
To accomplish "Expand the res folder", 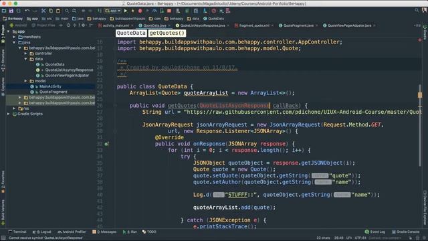I will (x=14, y=108).
